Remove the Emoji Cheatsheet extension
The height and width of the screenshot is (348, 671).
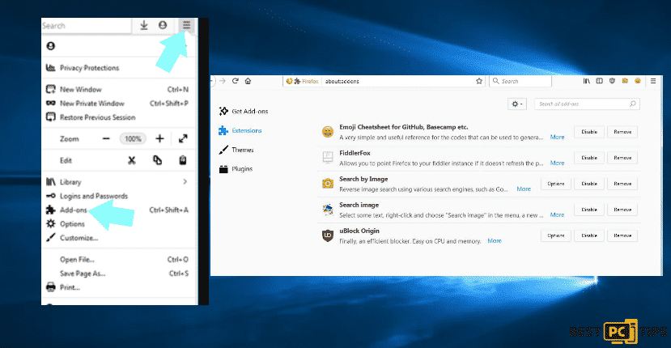pyautogui.click(x=622, y=132)
